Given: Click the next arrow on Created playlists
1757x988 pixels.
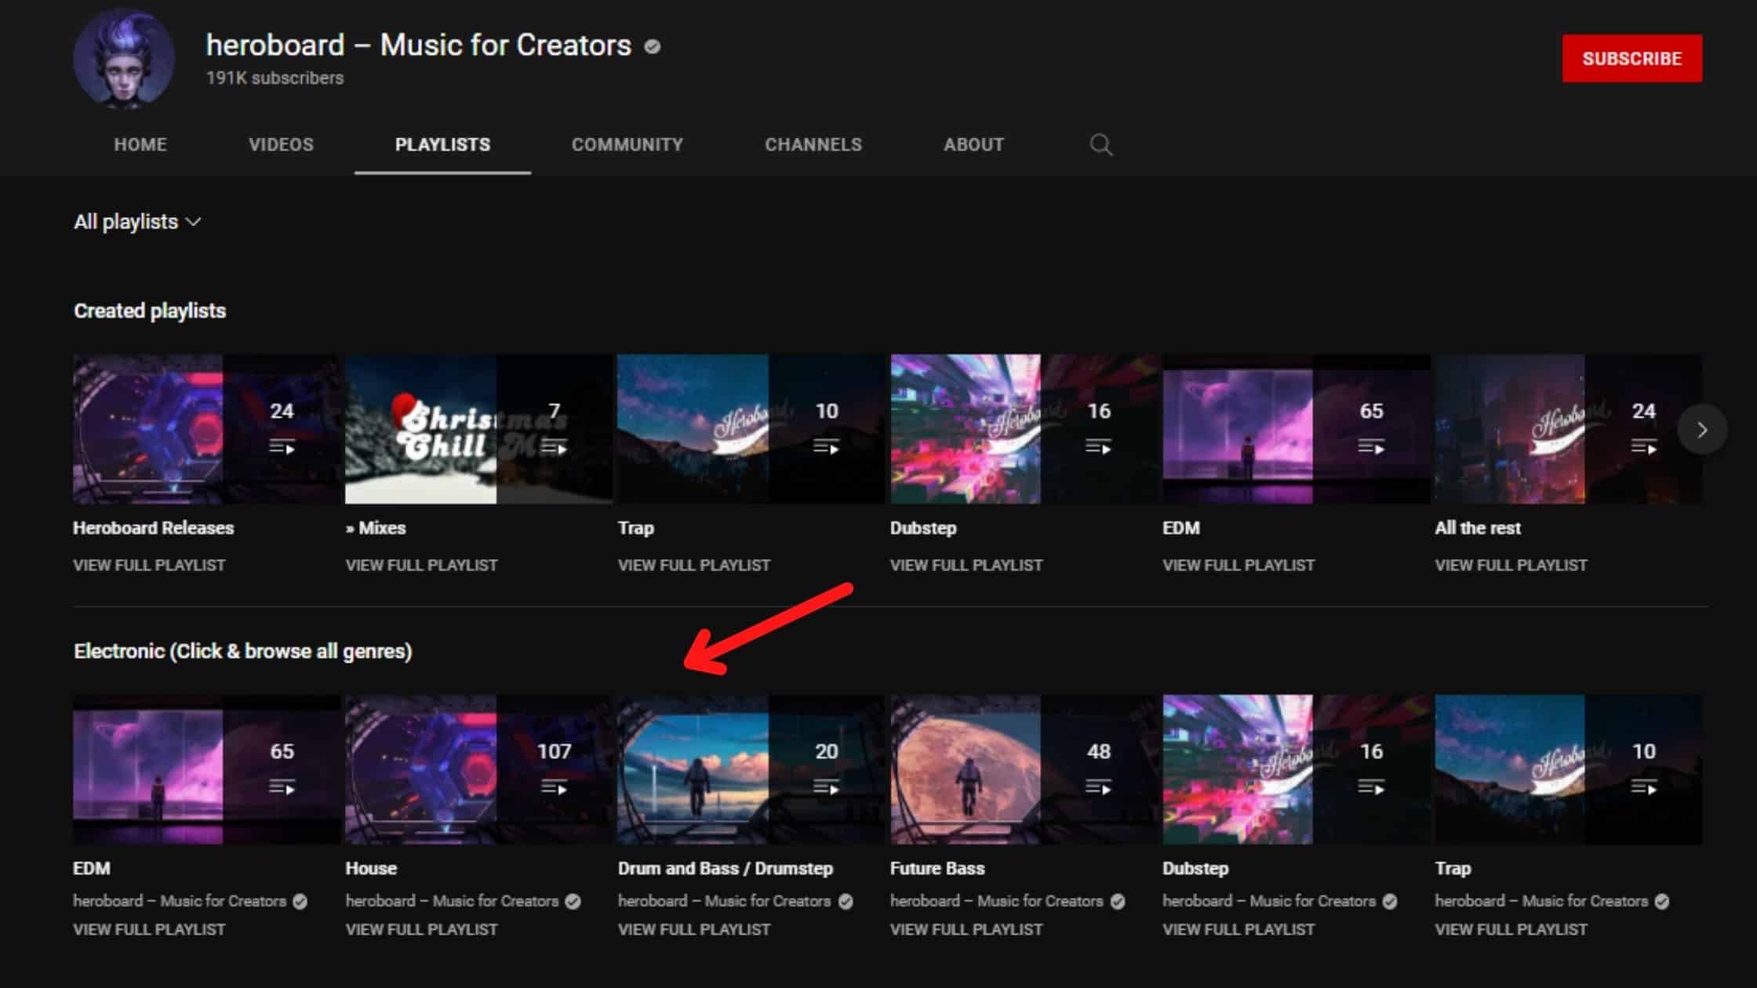Looking at the screenshot, I should coord(1701,430).
